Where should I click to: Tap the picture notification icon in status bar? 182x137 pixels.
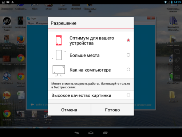coord(3,2)
